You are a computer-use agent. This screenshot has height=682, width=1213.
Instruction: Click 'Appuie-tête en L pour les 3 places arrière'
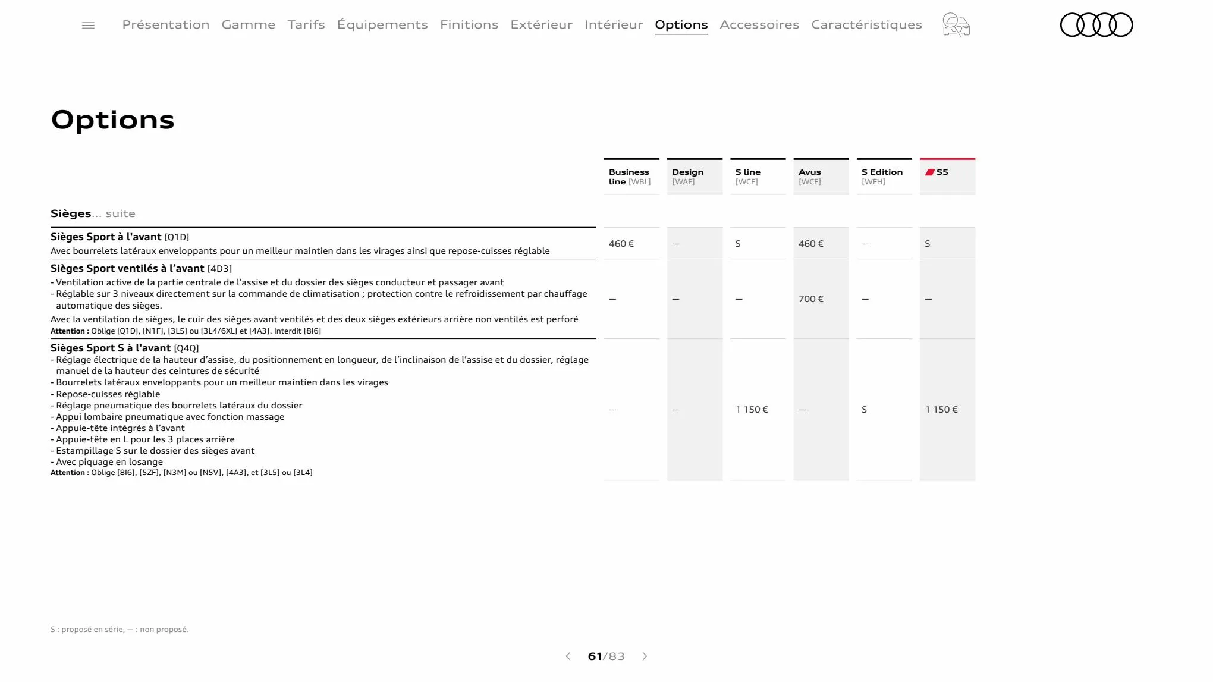point(143,439)
